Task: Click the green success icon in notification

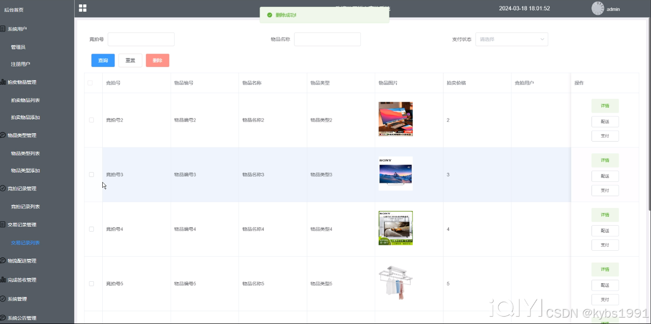Action: tap(269, 15)
